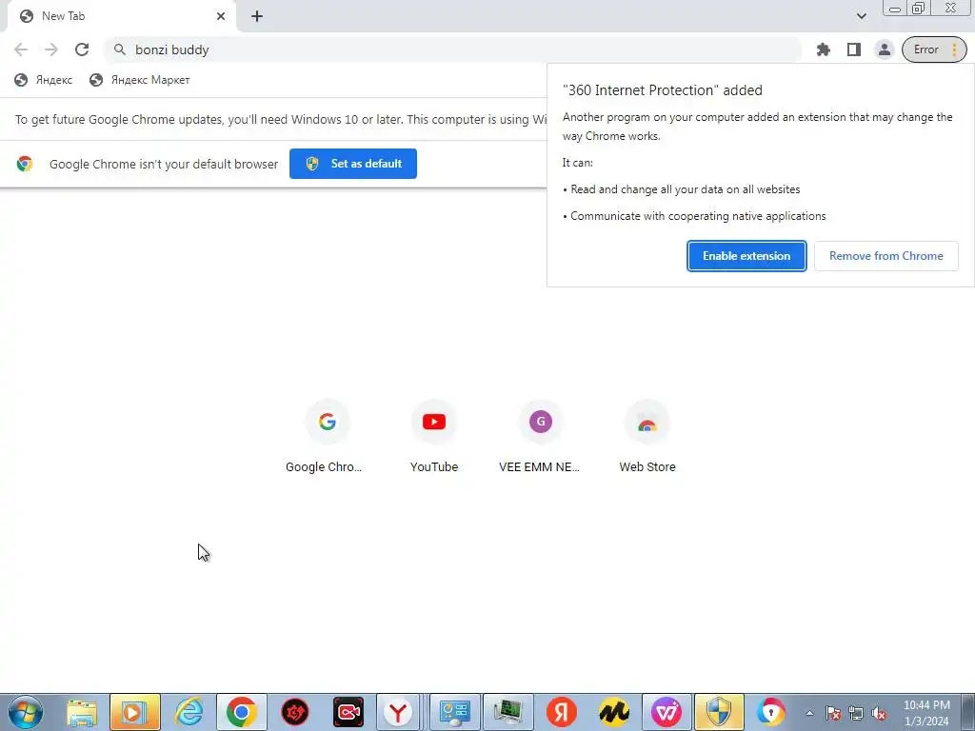Click the network tray icon

pos(856,714)
